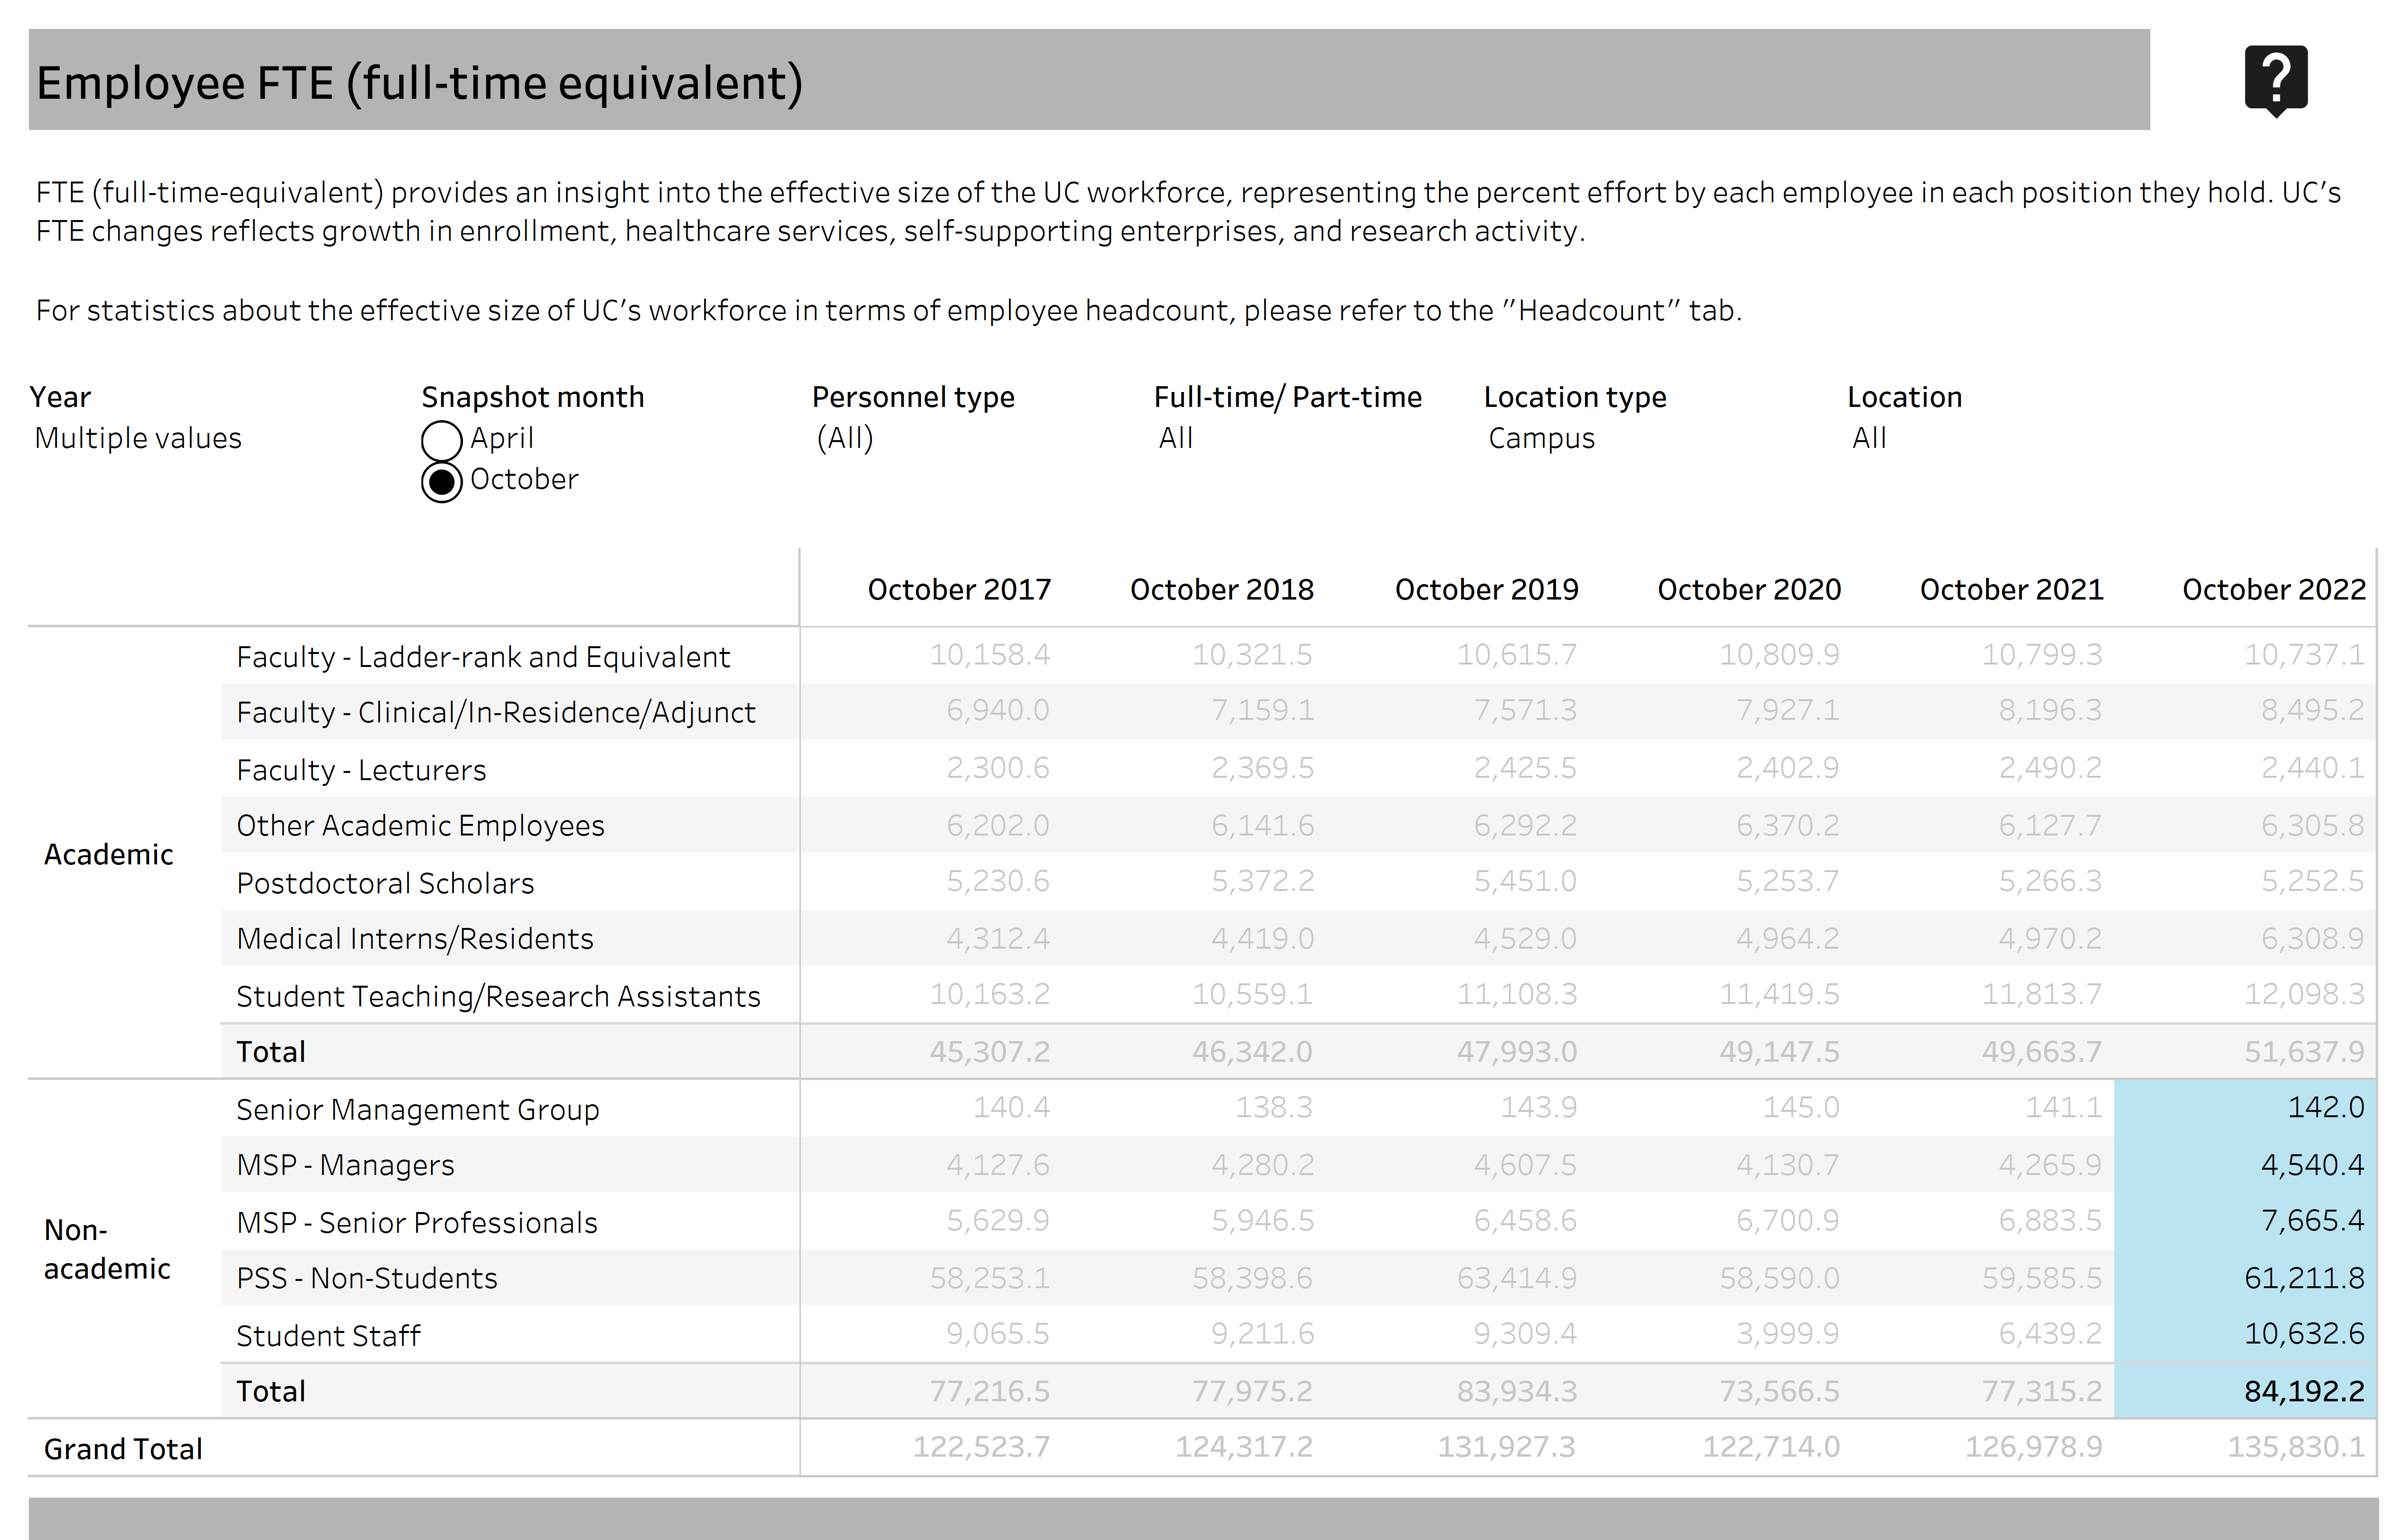
Task: Select Medical Interns/Residents row label
Action: click(415, 938)
